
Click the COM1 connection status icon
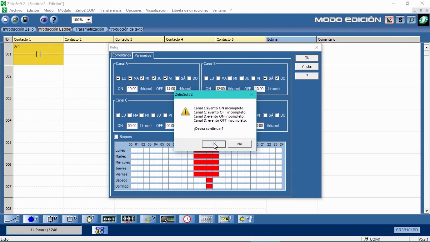pos(372,239)
